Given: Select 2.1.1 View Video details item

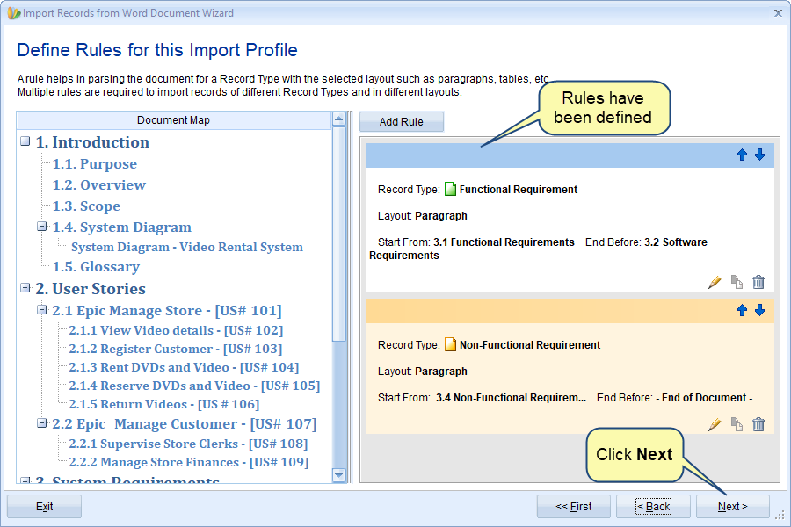Looking at the screenshot, I should coord(176,330).
